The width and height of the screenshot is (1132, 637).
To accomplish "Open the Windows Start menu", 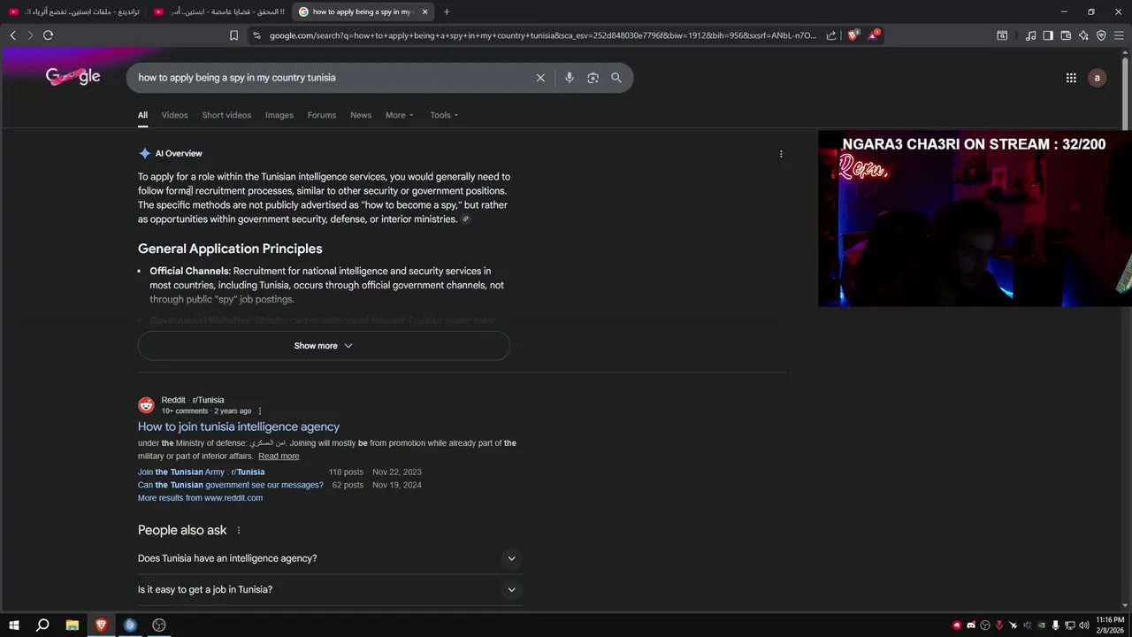I will pos(13,625).
